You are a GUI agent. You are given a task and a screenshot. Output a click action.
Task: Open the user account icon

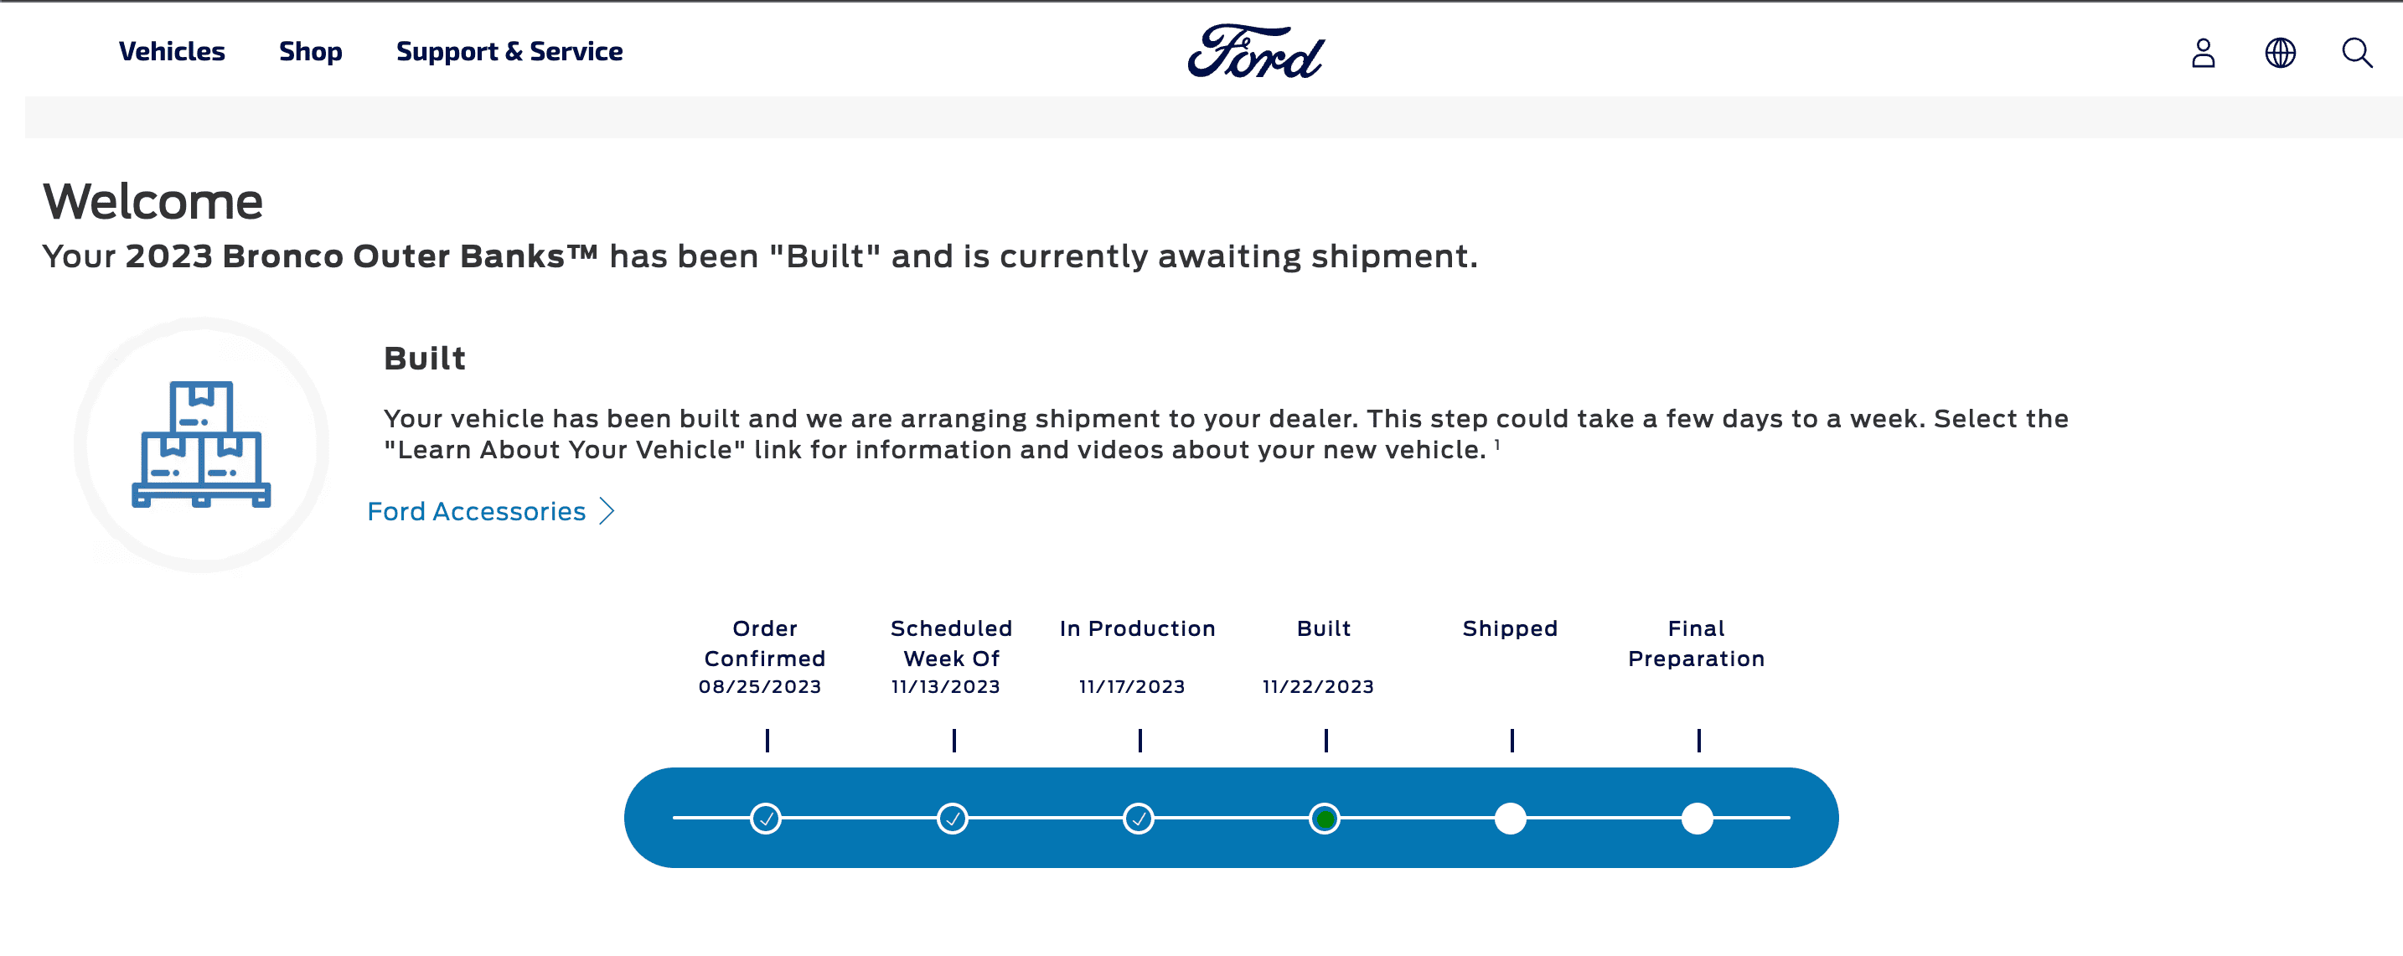tap(2203, 52)
